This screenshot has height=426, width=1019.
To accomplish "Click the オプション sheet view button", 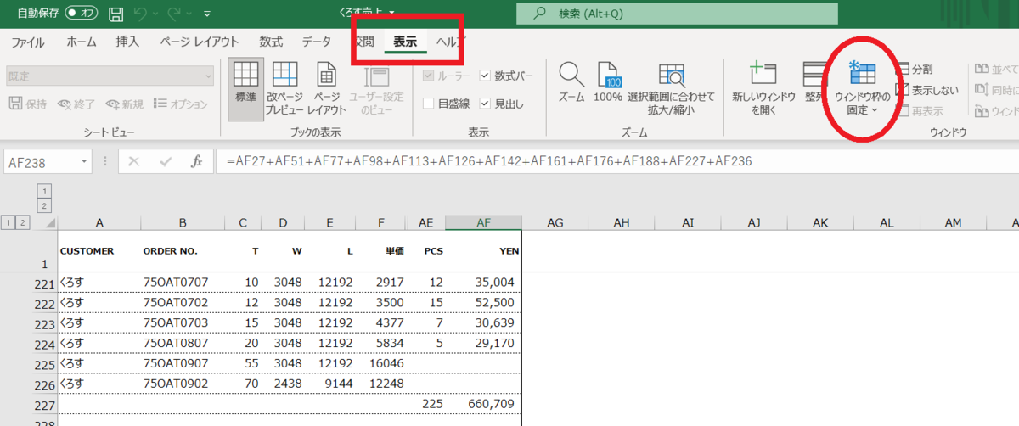I will pyautogui.click(x=180, y=104).
